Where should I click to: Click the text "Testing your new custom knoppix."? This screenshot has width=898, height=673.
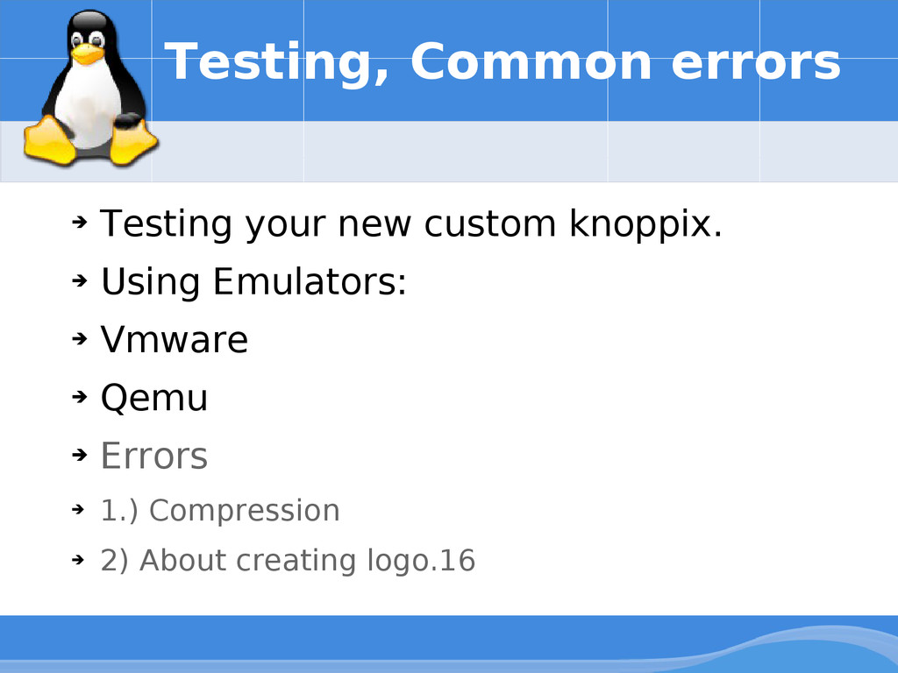411,223
